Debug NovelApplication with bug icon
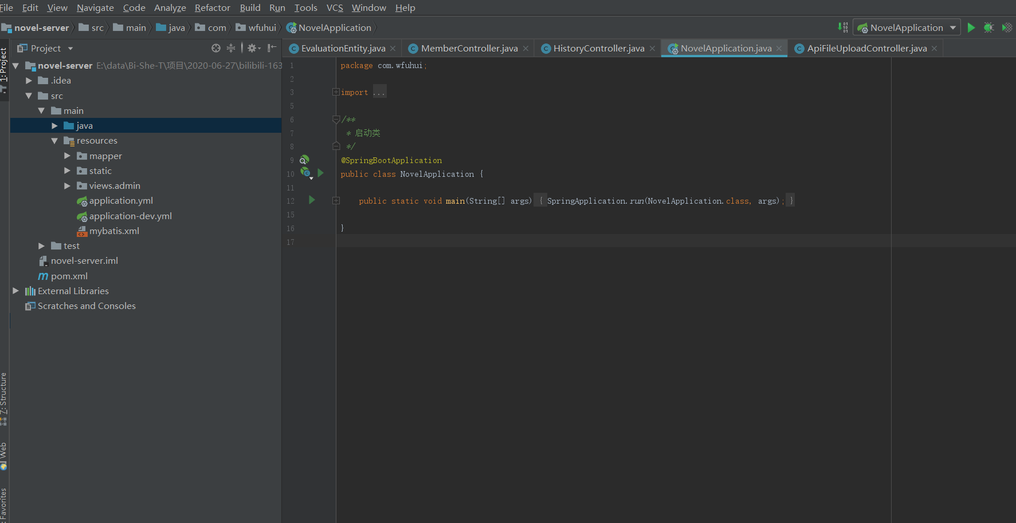 tap(988, 27)
